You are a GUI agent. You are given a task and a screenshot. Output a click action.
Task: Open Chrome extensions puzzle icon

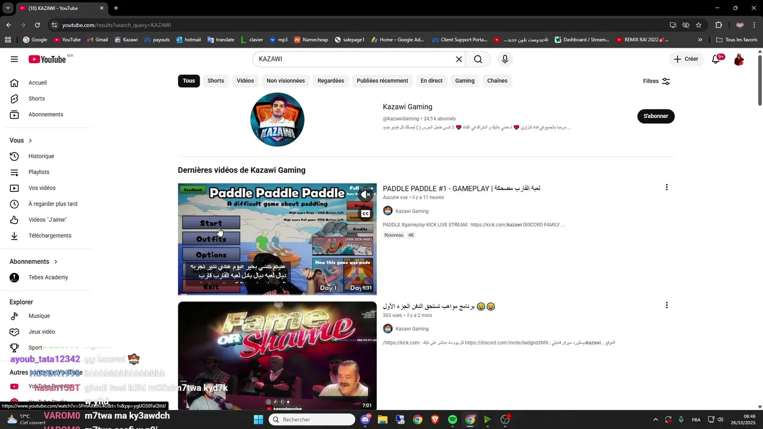point(719,25)
